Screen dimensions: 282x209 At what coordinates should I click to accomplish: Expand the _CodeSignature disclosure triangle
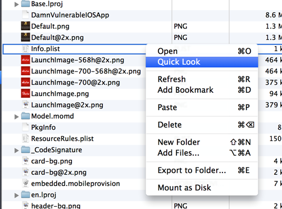[17, 150]
